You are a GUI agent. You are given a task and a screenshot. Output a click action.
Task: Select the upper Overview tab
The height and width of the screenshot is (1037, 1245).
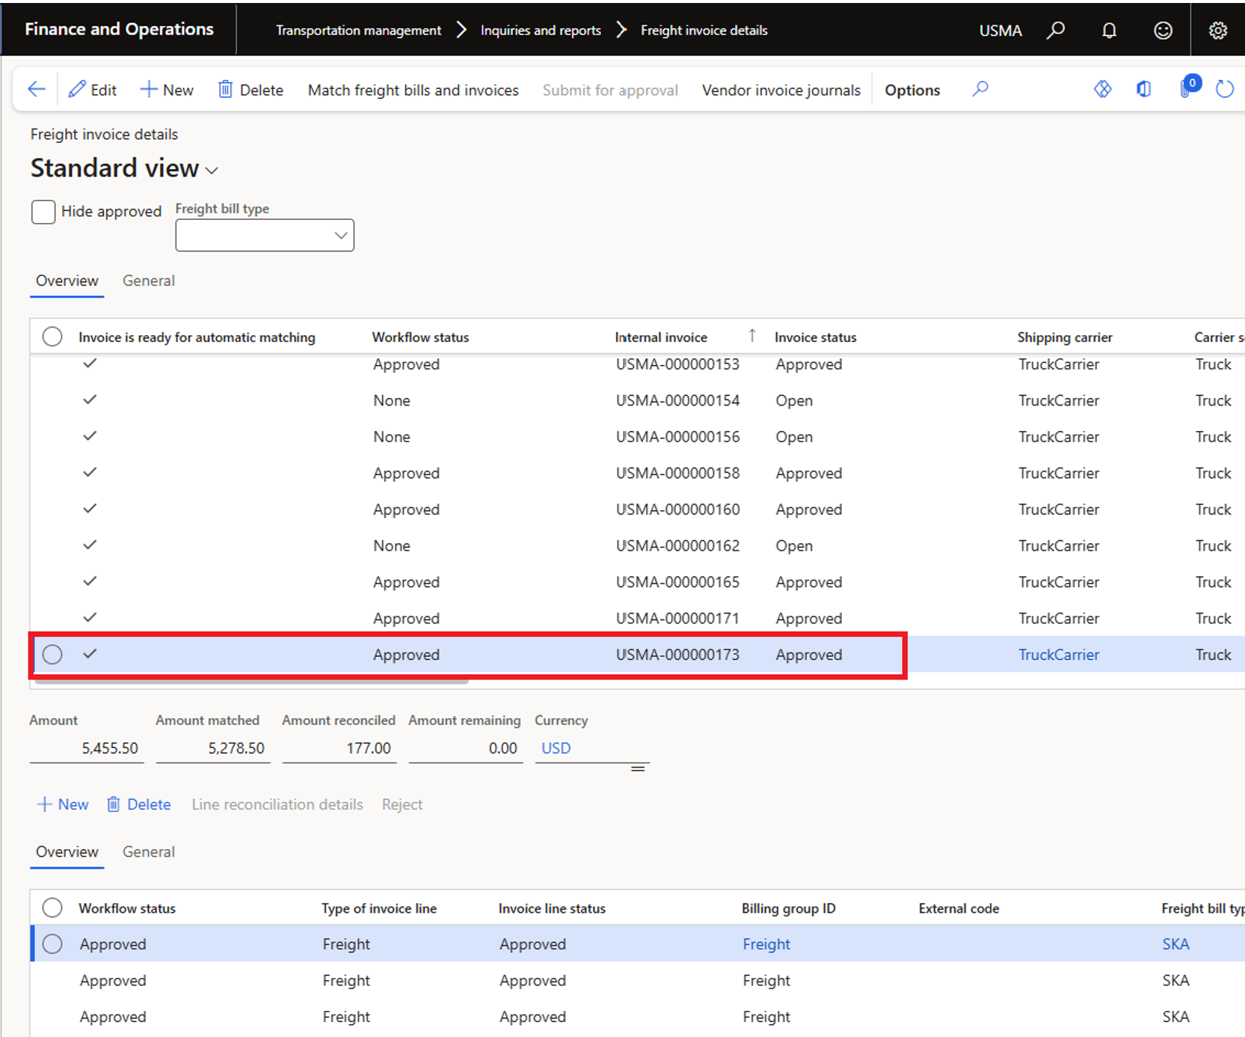(67, 281)
